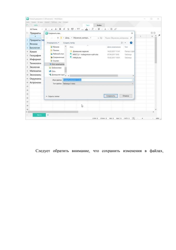This screenshot has height=250, width=176.
Task: Click the font color A icon
Action: click(86, 29)
